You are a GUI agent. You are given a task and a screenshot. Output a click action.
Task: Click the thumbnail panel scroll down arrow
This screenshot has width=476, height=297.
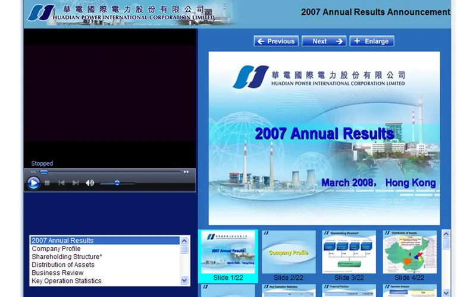point(446,293)
